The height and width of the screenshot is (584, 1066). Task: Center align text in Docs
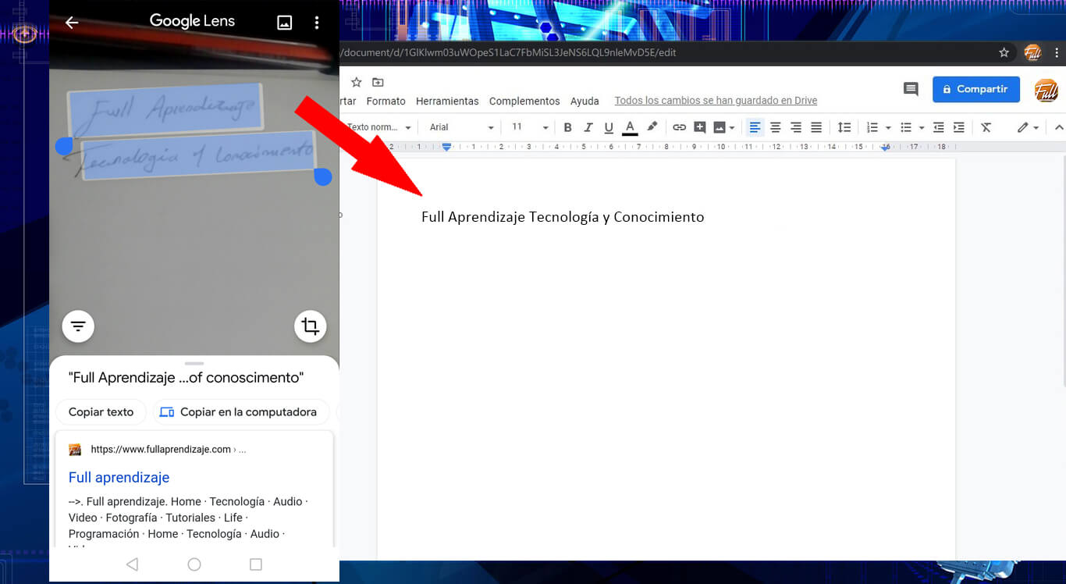coord(776,127)
